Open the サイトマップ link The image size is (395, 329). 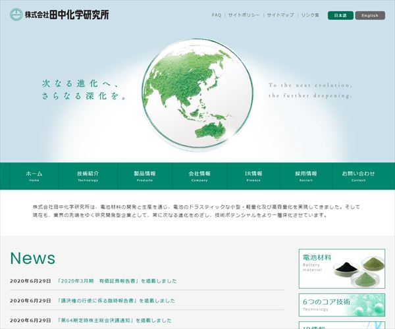(x=280, y=15)
